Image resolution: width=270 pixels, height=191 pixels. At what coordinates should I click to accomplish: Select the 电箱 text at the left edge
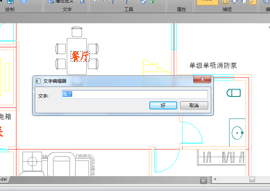tap(5, 117)
